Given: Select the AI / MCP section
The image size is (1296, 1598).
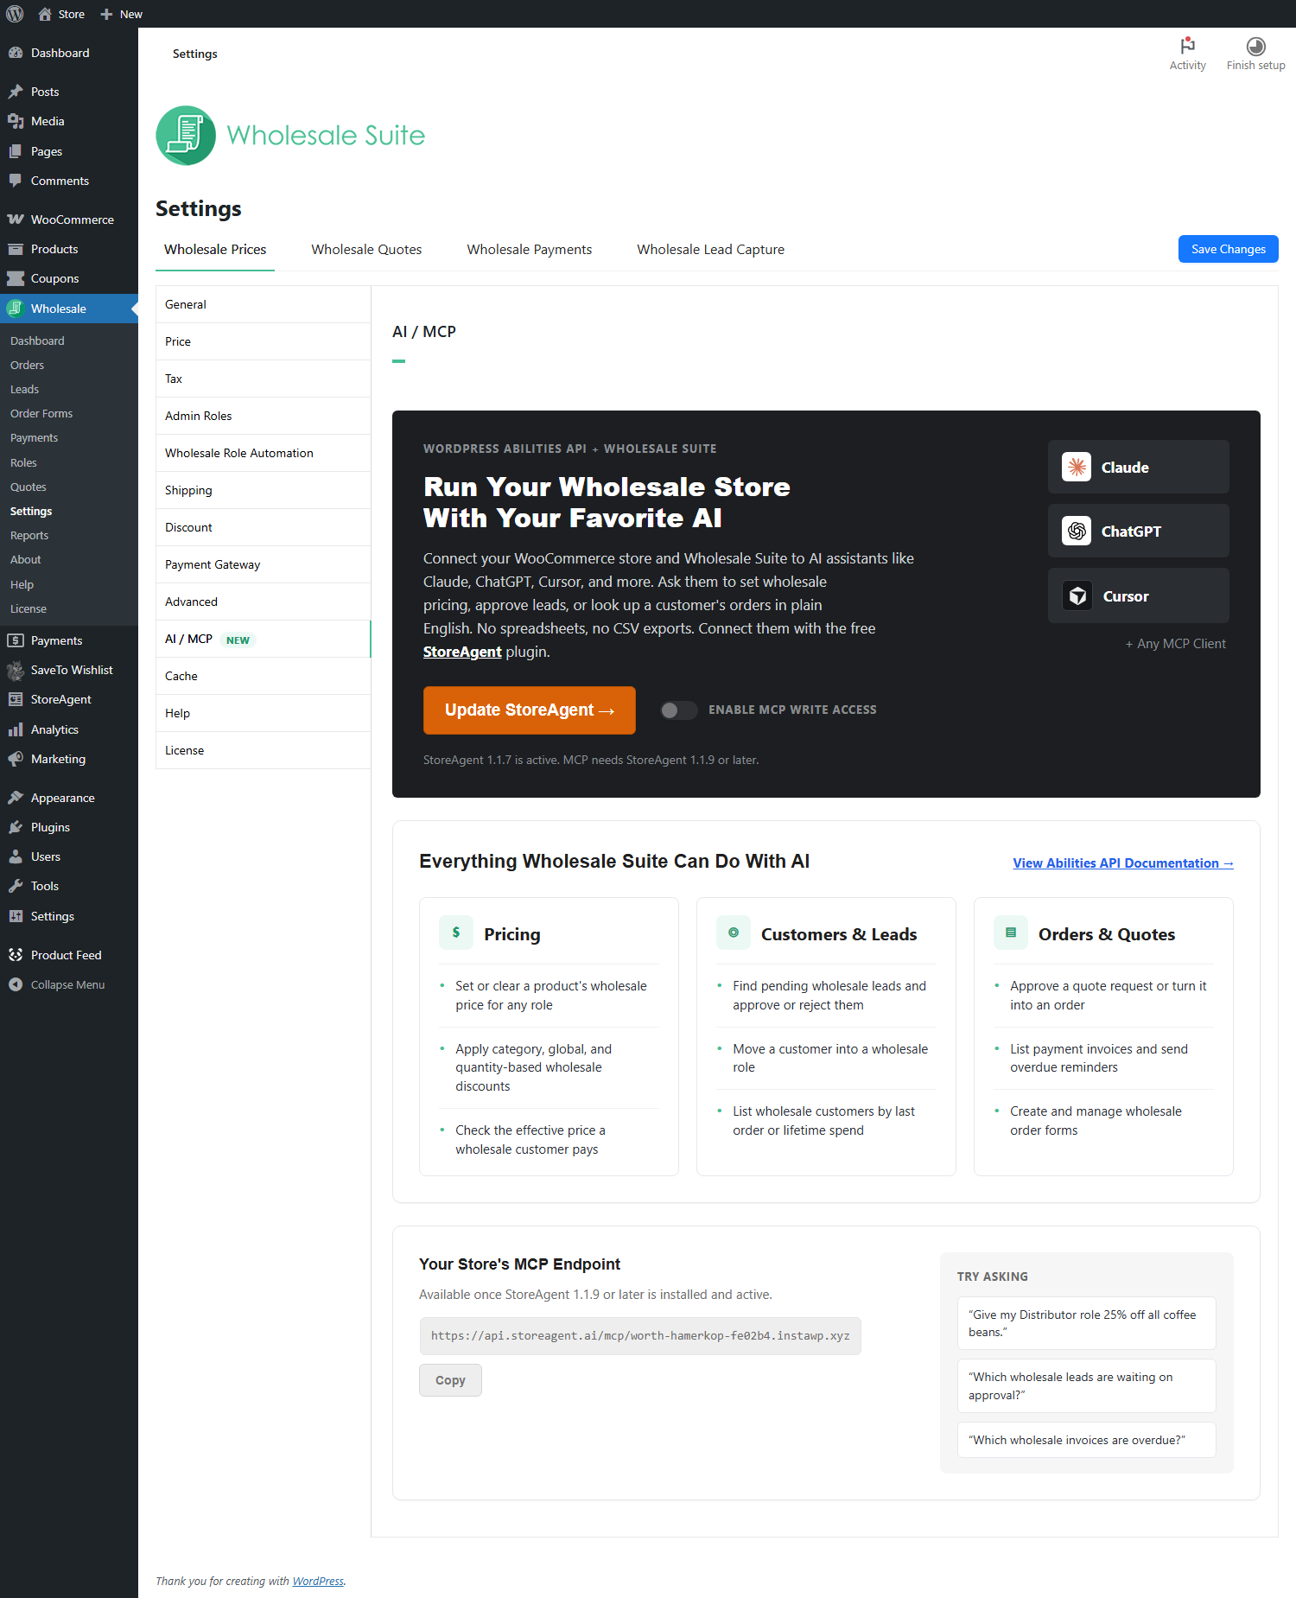Looking at the screenshot, I should (263, 639).
